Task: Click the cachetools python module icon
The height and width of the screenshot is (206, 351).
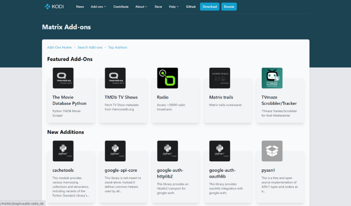Action: pos(63,151)
